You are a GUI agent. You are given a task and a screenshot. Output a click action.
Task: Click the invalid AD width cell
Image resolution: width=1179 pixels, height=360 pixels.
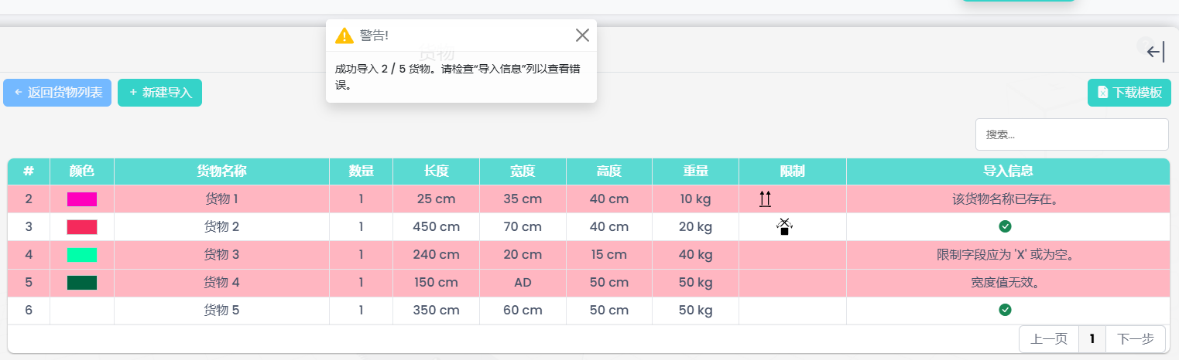coord(523,283)
